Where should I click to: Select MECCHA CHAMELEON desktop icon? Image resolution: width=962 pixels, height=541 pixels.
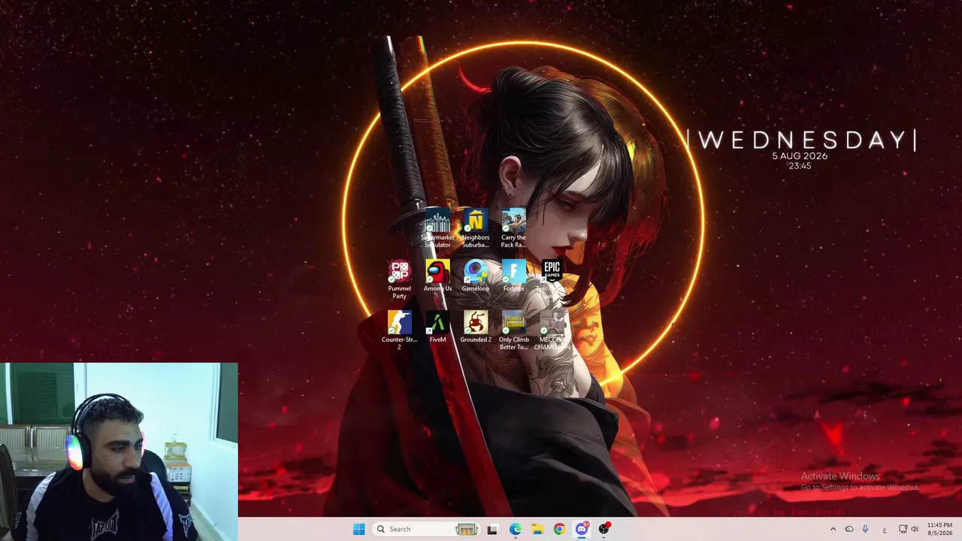click(x=552, y=331)
